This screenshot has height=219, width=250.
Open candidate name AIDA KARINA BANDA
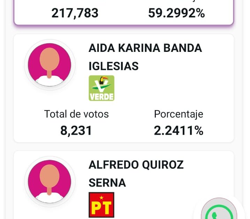click(145, 48)
